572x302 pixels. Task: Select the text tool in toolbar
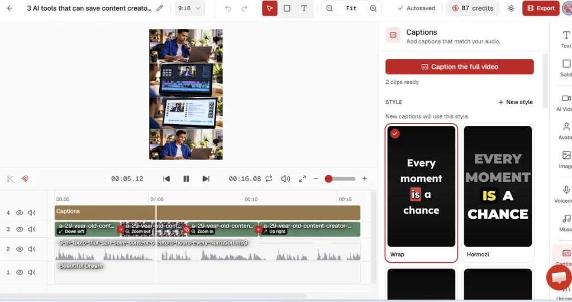point(304,8)
